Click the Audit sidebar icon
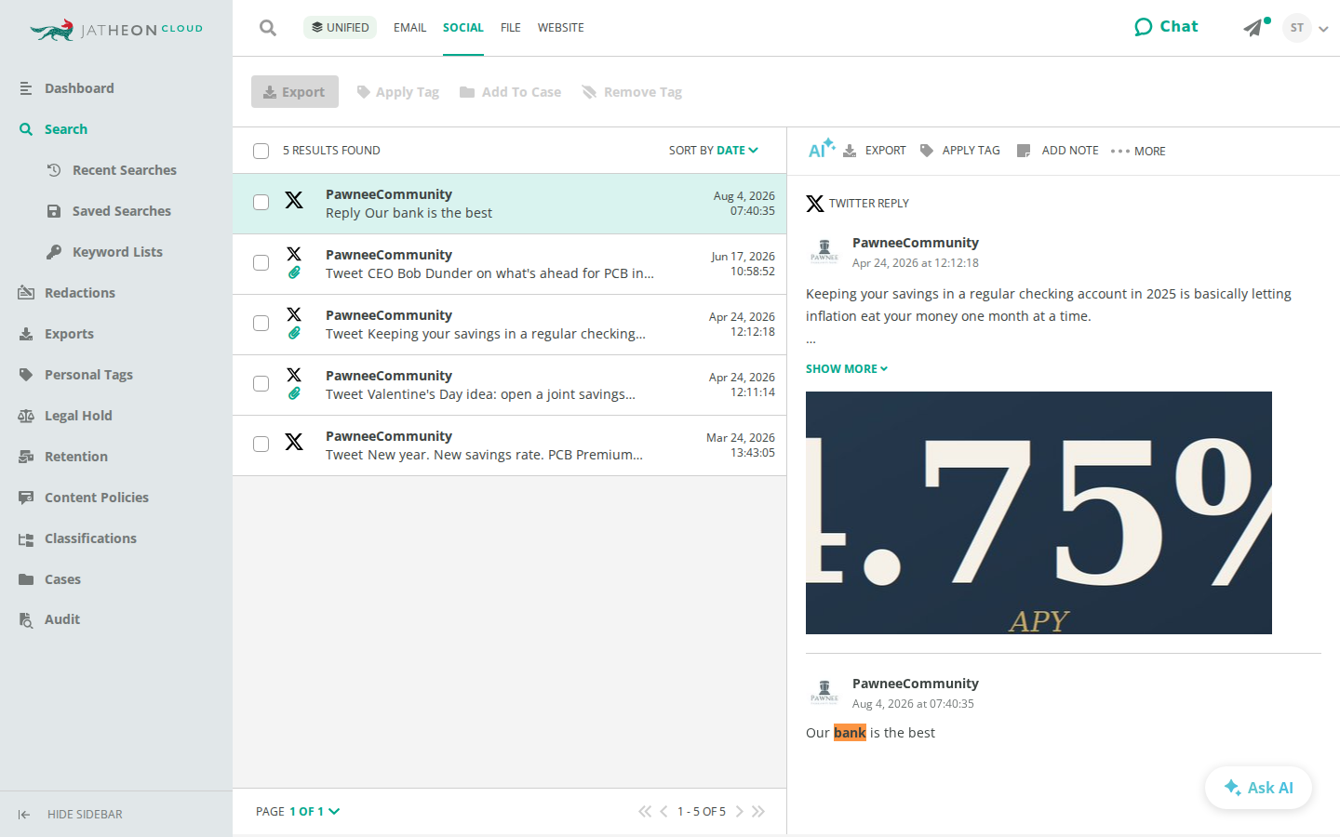Screen dimensions: 1340x837 tap(26, 619)
